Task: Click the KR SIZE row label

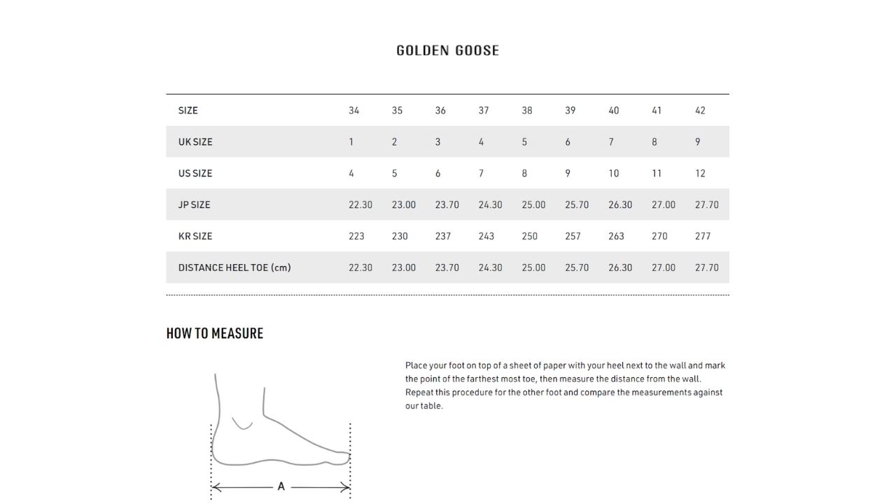Action: coord(195,237)
